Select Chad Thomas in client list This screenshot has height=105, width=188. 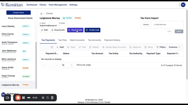pyautogui.click(x=18, y=77)
